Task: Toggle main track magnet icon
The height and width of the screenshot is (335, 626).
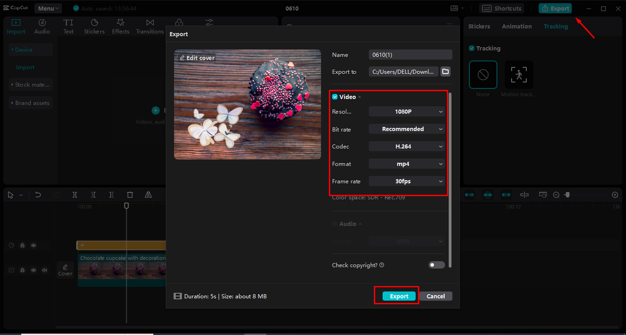Action: (469, 195)
